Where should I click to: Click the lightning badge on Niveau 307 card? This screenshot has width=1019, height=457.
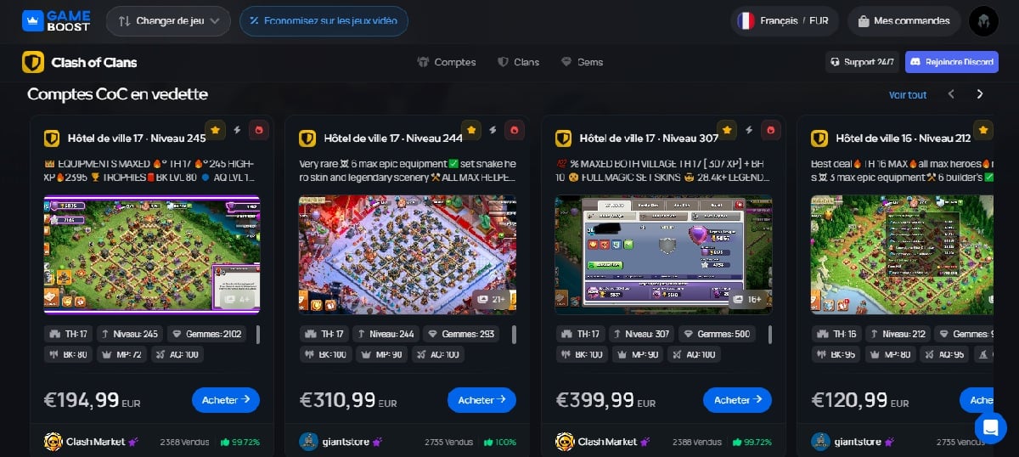[749, 130]
